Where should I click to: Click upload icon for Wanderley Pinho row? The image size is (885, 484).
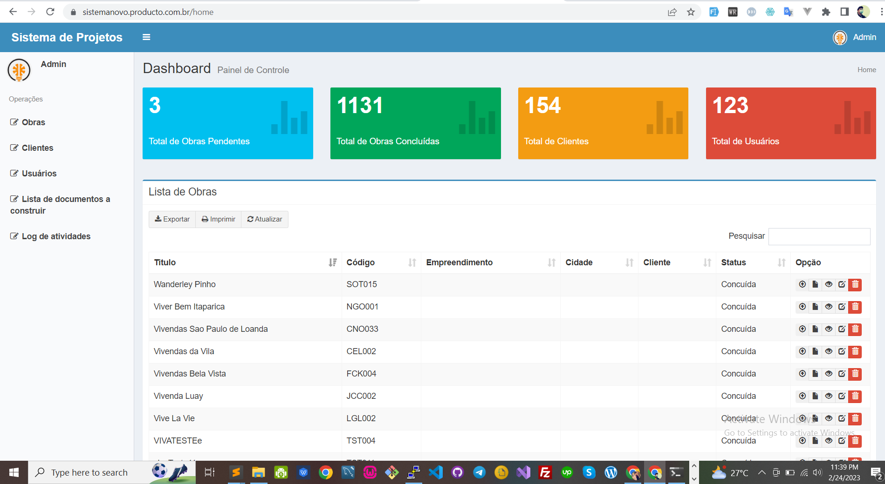(802, 284)
